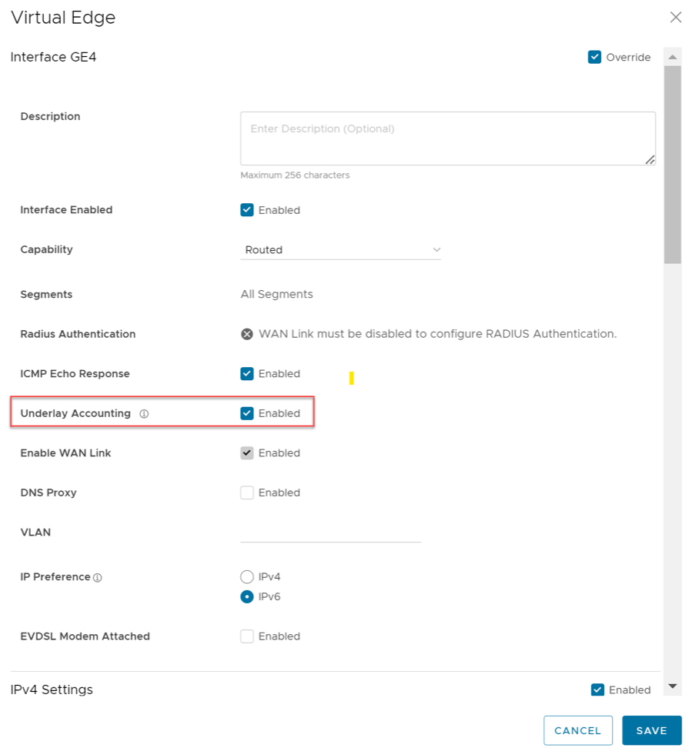Check the EVDSL Modem Attached checkbox

(x=247, y=636)
